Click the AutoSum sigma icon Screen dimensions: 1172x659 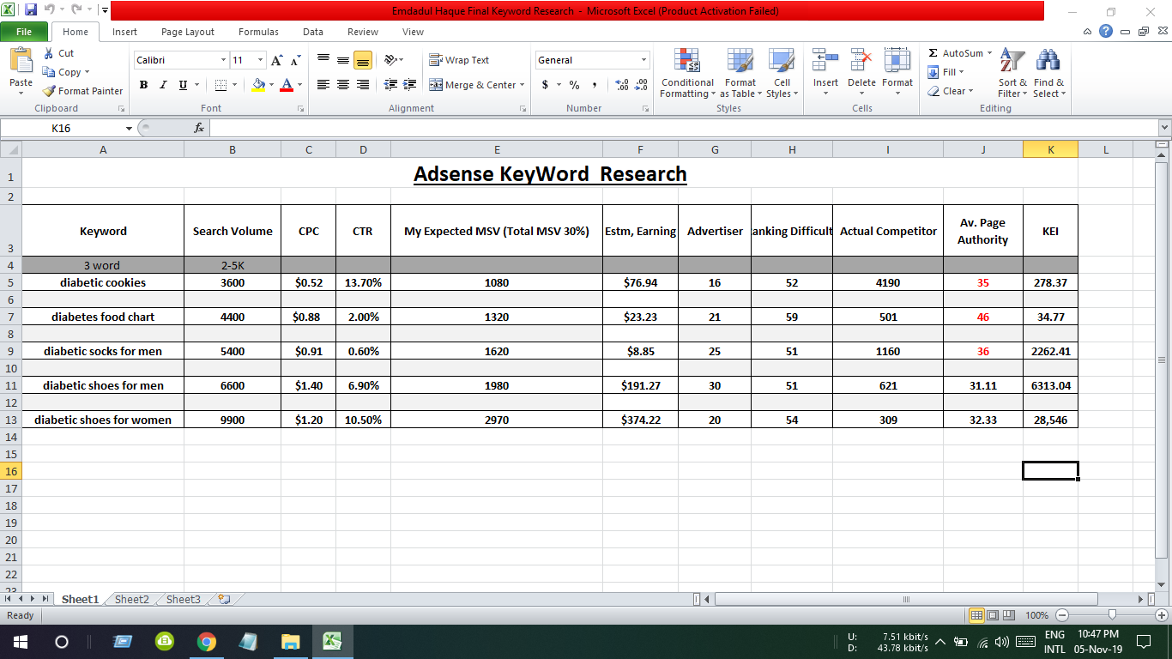(933, 53)
